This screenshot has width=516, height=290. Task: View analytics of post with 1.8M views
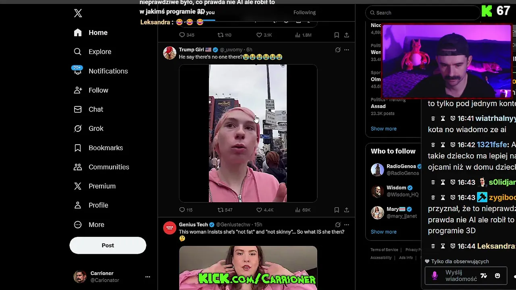pos(303,35)
